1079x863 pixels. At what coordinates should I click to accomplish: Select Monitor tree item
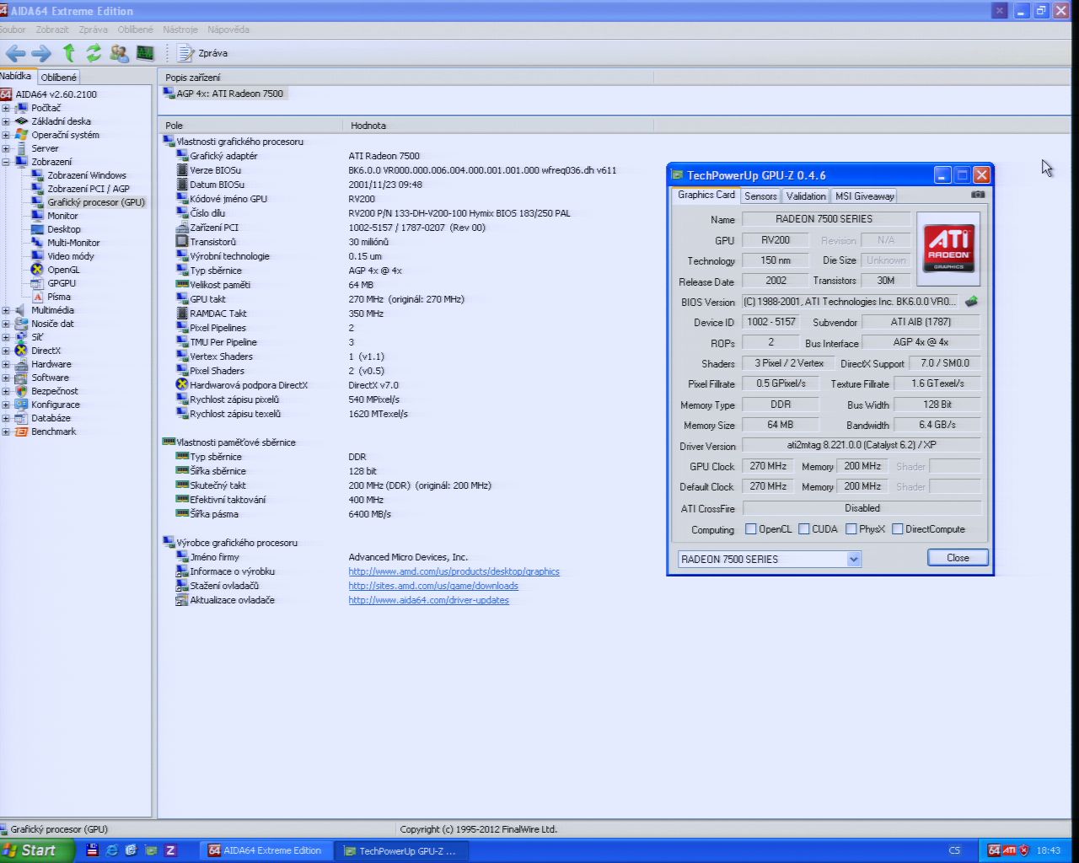click(62, 216)
